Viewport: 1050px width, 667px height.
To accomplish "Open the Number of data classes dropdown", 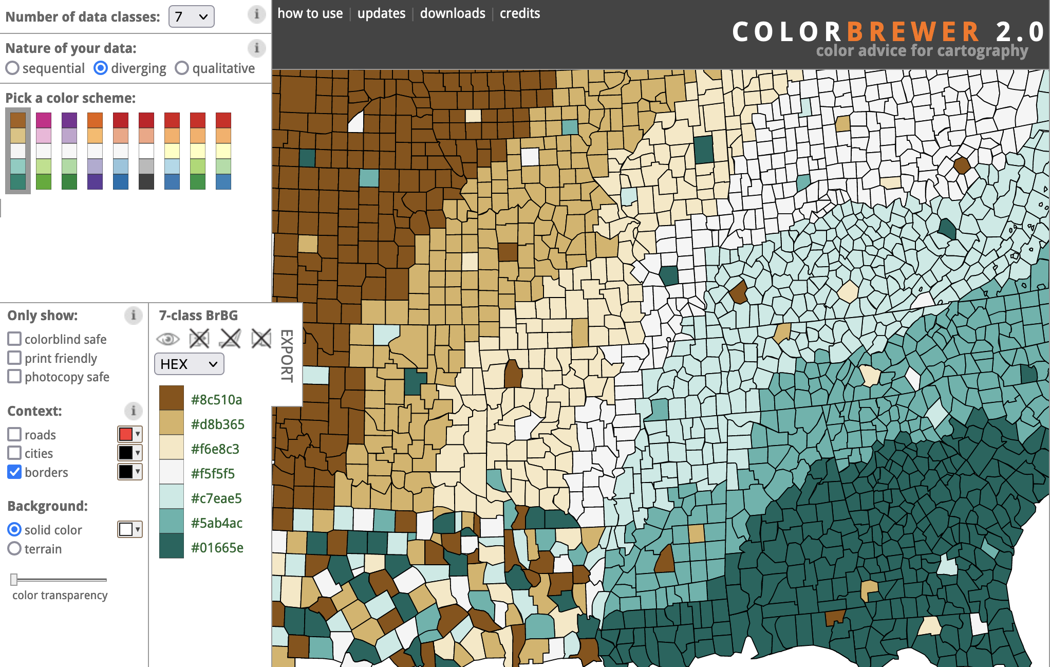I will [x=191, y=16].
